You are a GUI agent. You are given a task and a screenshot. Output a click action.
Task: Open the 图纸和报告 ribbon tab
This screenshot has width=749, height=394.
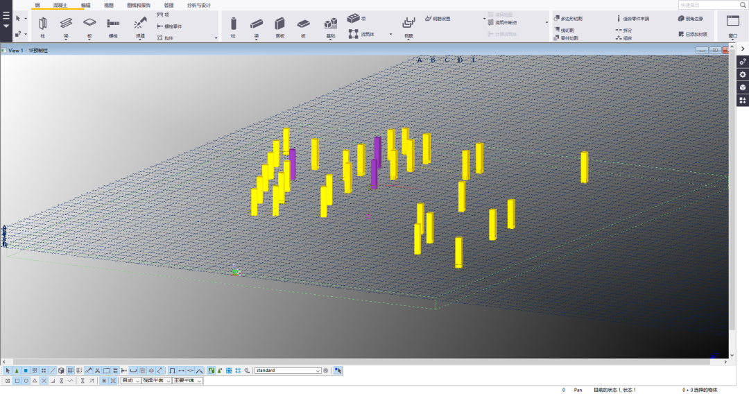point(139,5)
